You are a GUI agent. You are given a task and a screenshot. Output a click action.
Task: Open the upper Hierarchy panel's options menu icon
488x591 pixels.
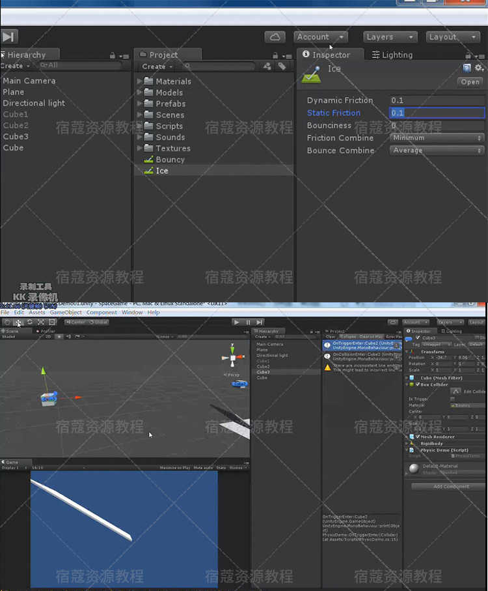tap(124, 56)
